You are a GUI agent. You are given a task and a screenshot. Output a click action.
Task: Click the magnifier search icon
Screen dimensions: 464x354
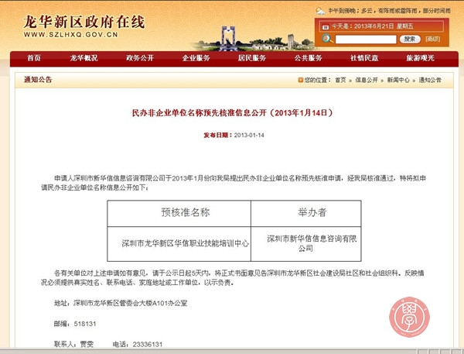[327, 39]
